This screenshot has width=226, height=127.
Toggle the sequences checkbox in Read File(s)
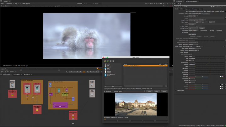[x=105, y=91]
